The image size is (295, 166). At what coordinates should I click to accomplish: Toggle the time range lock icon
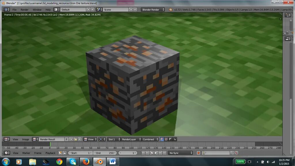pos(65,153)
